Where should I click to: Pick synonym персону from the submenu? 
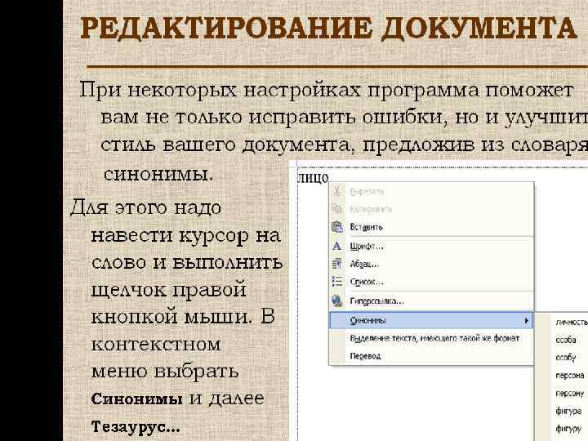pos(570,394)
